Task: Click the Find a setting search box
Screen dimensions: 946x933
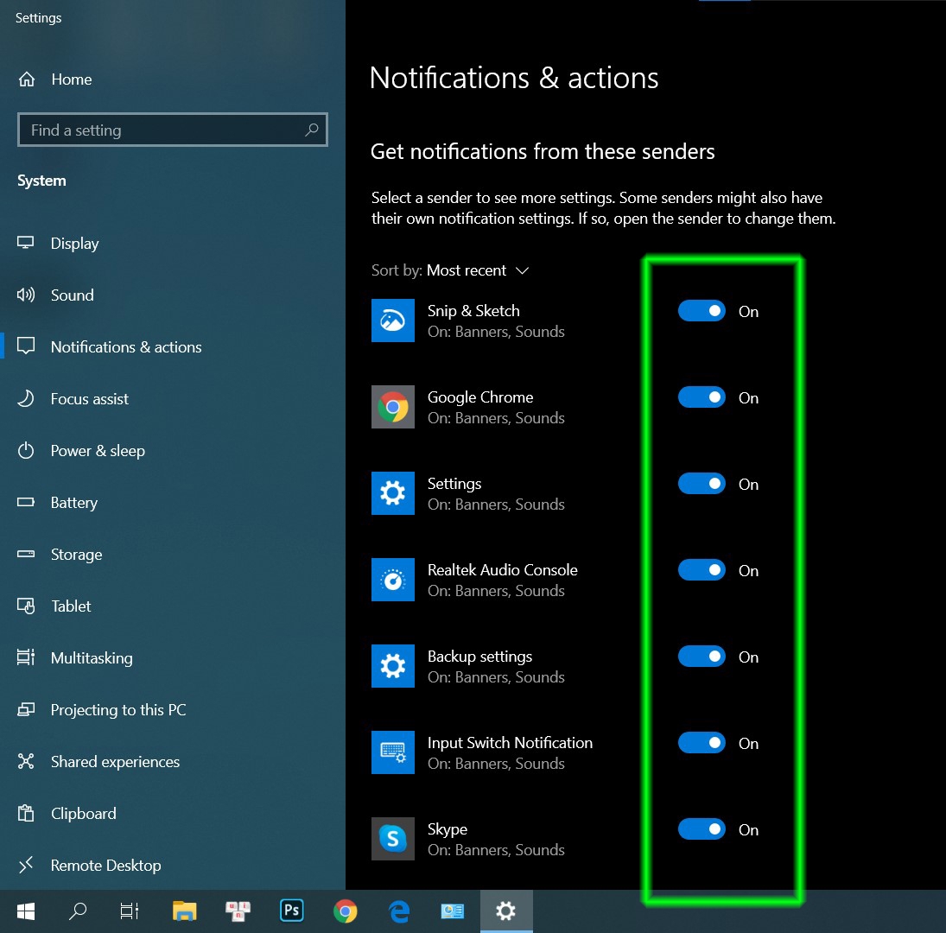Action: pyautogui.click(x=173, y=130)
